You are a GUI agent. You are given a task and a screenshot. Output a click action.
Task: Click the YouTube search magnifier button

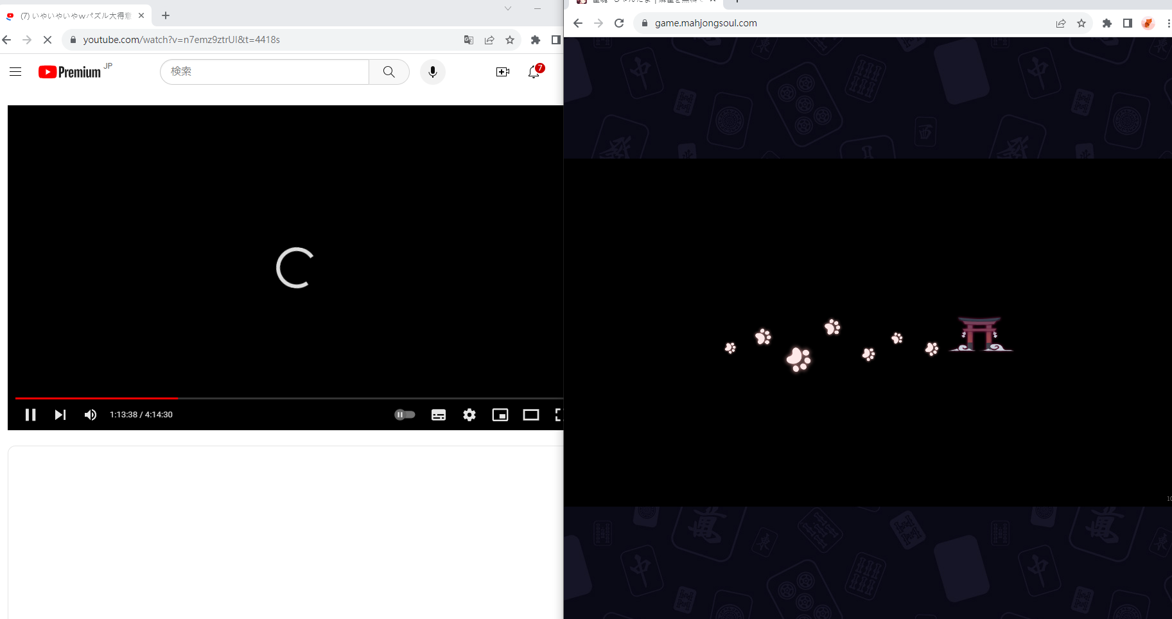click(389, 72)
